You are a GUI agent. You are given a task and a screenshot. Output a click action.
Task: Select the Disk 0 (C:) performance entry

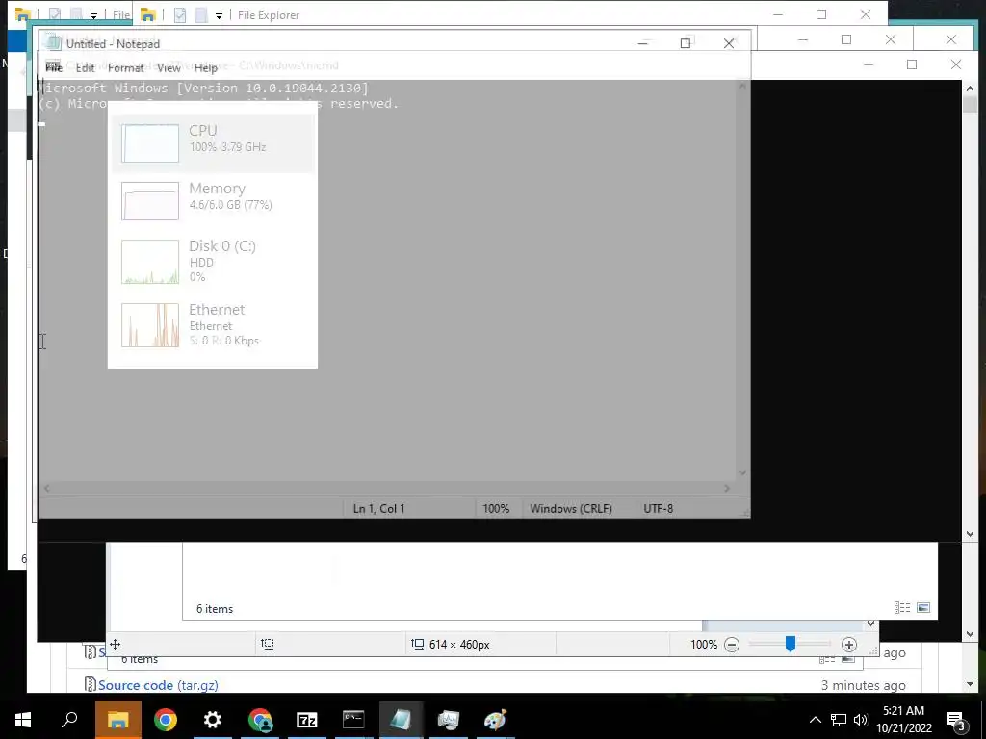click(213, 261)
